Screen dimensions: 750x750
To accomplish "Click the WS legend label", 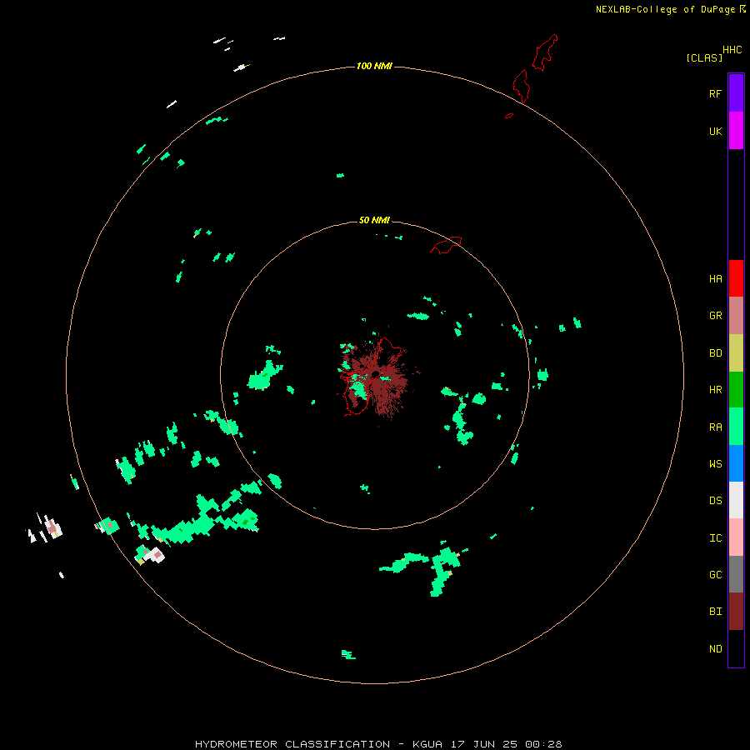I will click(x=715, y=464).
